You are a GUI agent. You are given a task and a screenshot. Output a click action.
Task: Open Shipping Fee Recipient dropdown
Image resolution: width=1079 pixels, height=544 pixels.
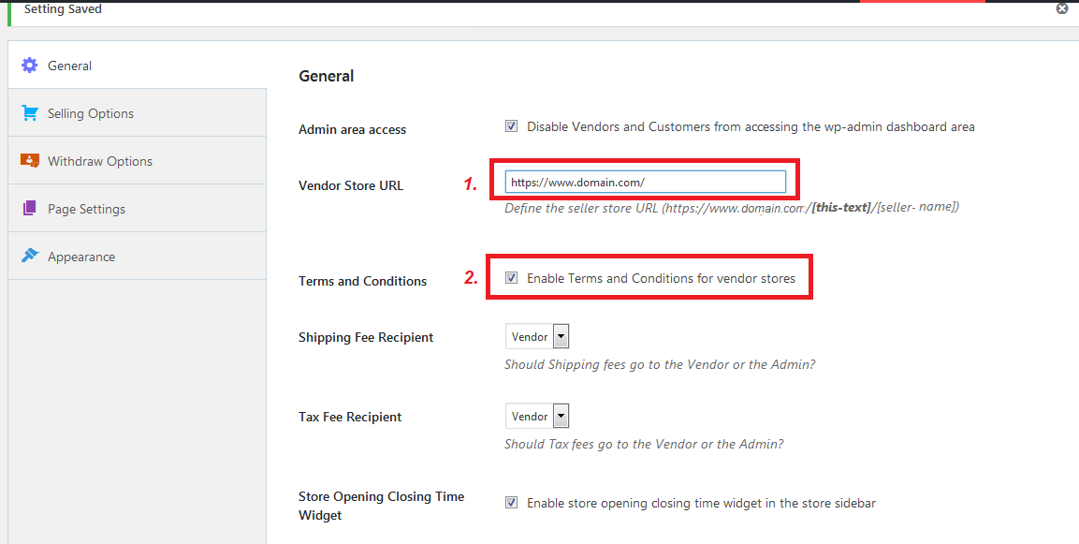(537, 337)
